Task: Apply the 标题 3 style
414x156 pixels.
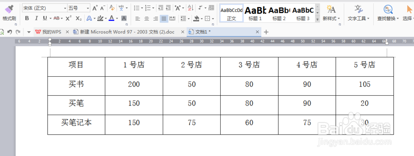Action: click(303, 13)
